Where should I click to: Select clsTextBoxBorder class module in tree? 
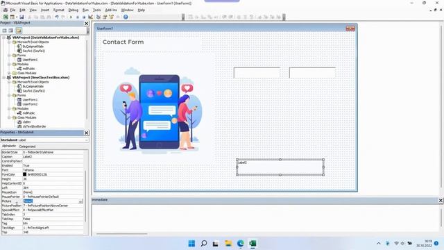point(34,126)
